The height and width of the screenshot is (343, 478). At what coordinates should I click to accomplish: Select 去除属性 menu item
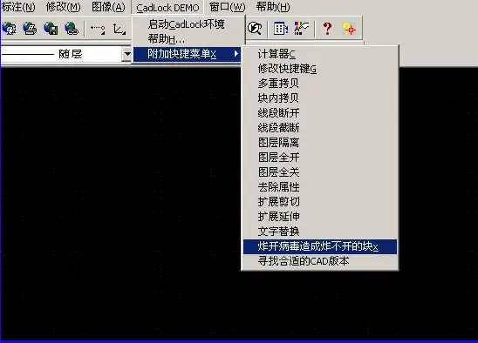click(x=320, y=187)
